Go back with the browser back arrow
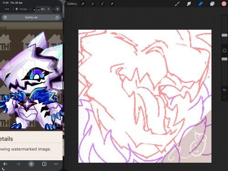Viewport: 228px width, 171px height. [x=5, y=164]
